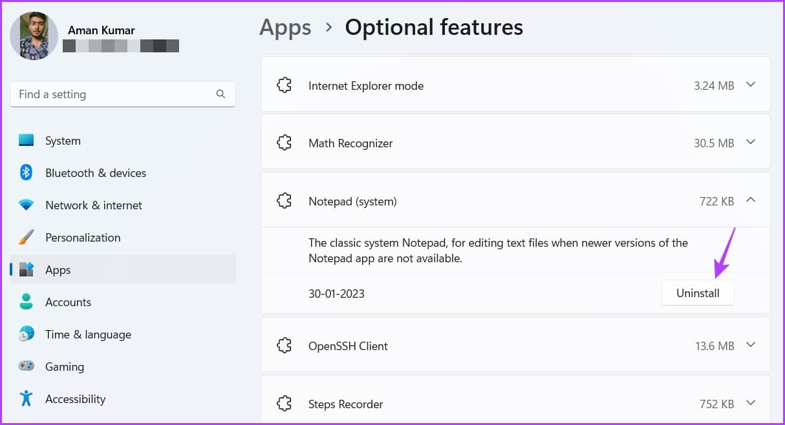
Task: Open Gaming settings
Action: 123,366
